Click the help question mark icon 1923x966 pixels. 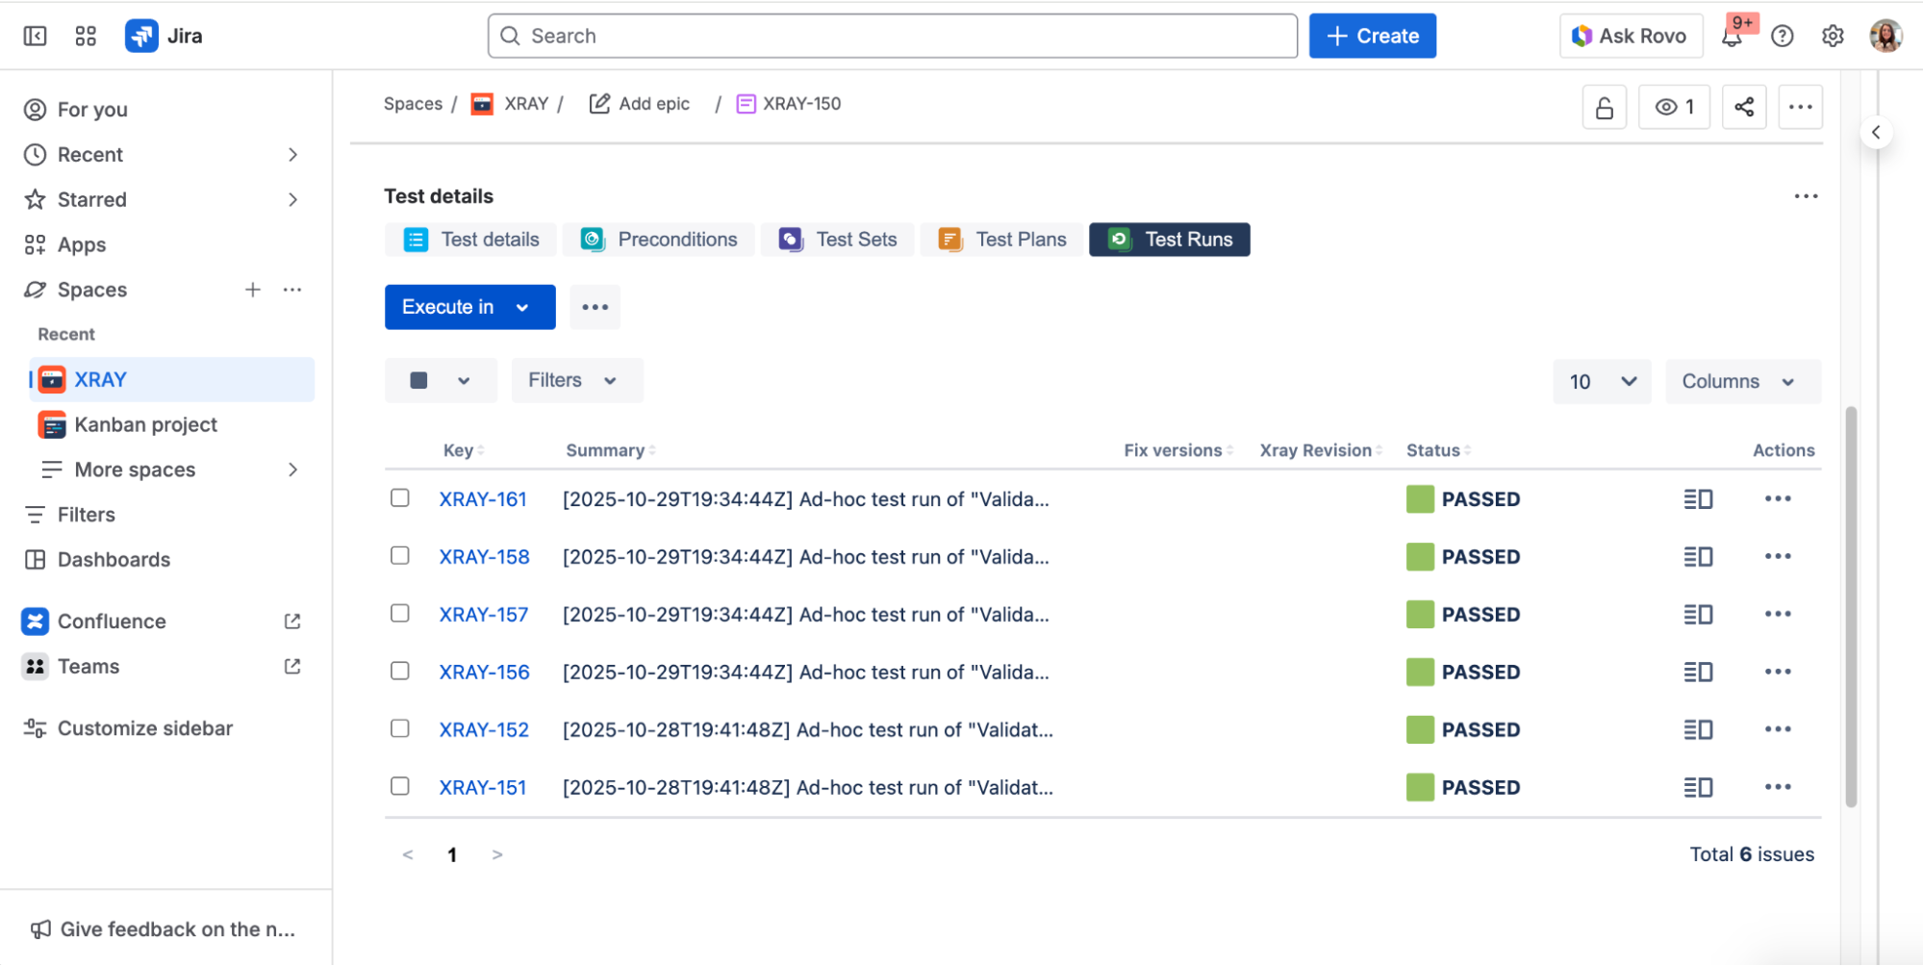click(1783, 37)
